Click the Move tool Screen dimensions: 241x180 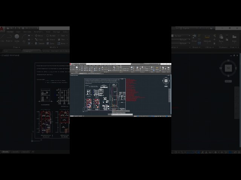pos(39,36)
